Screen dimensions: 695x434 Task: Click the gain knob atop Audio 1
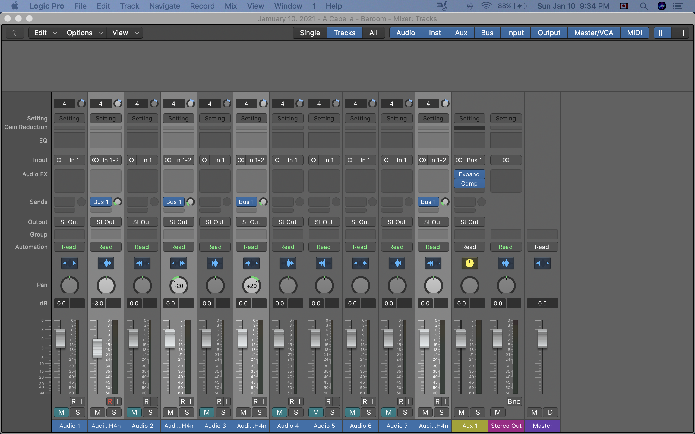coord(81,103)
